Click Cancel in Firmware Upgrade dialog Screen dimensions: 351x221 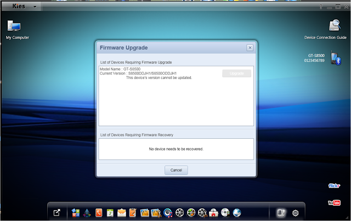pos(176,170)
